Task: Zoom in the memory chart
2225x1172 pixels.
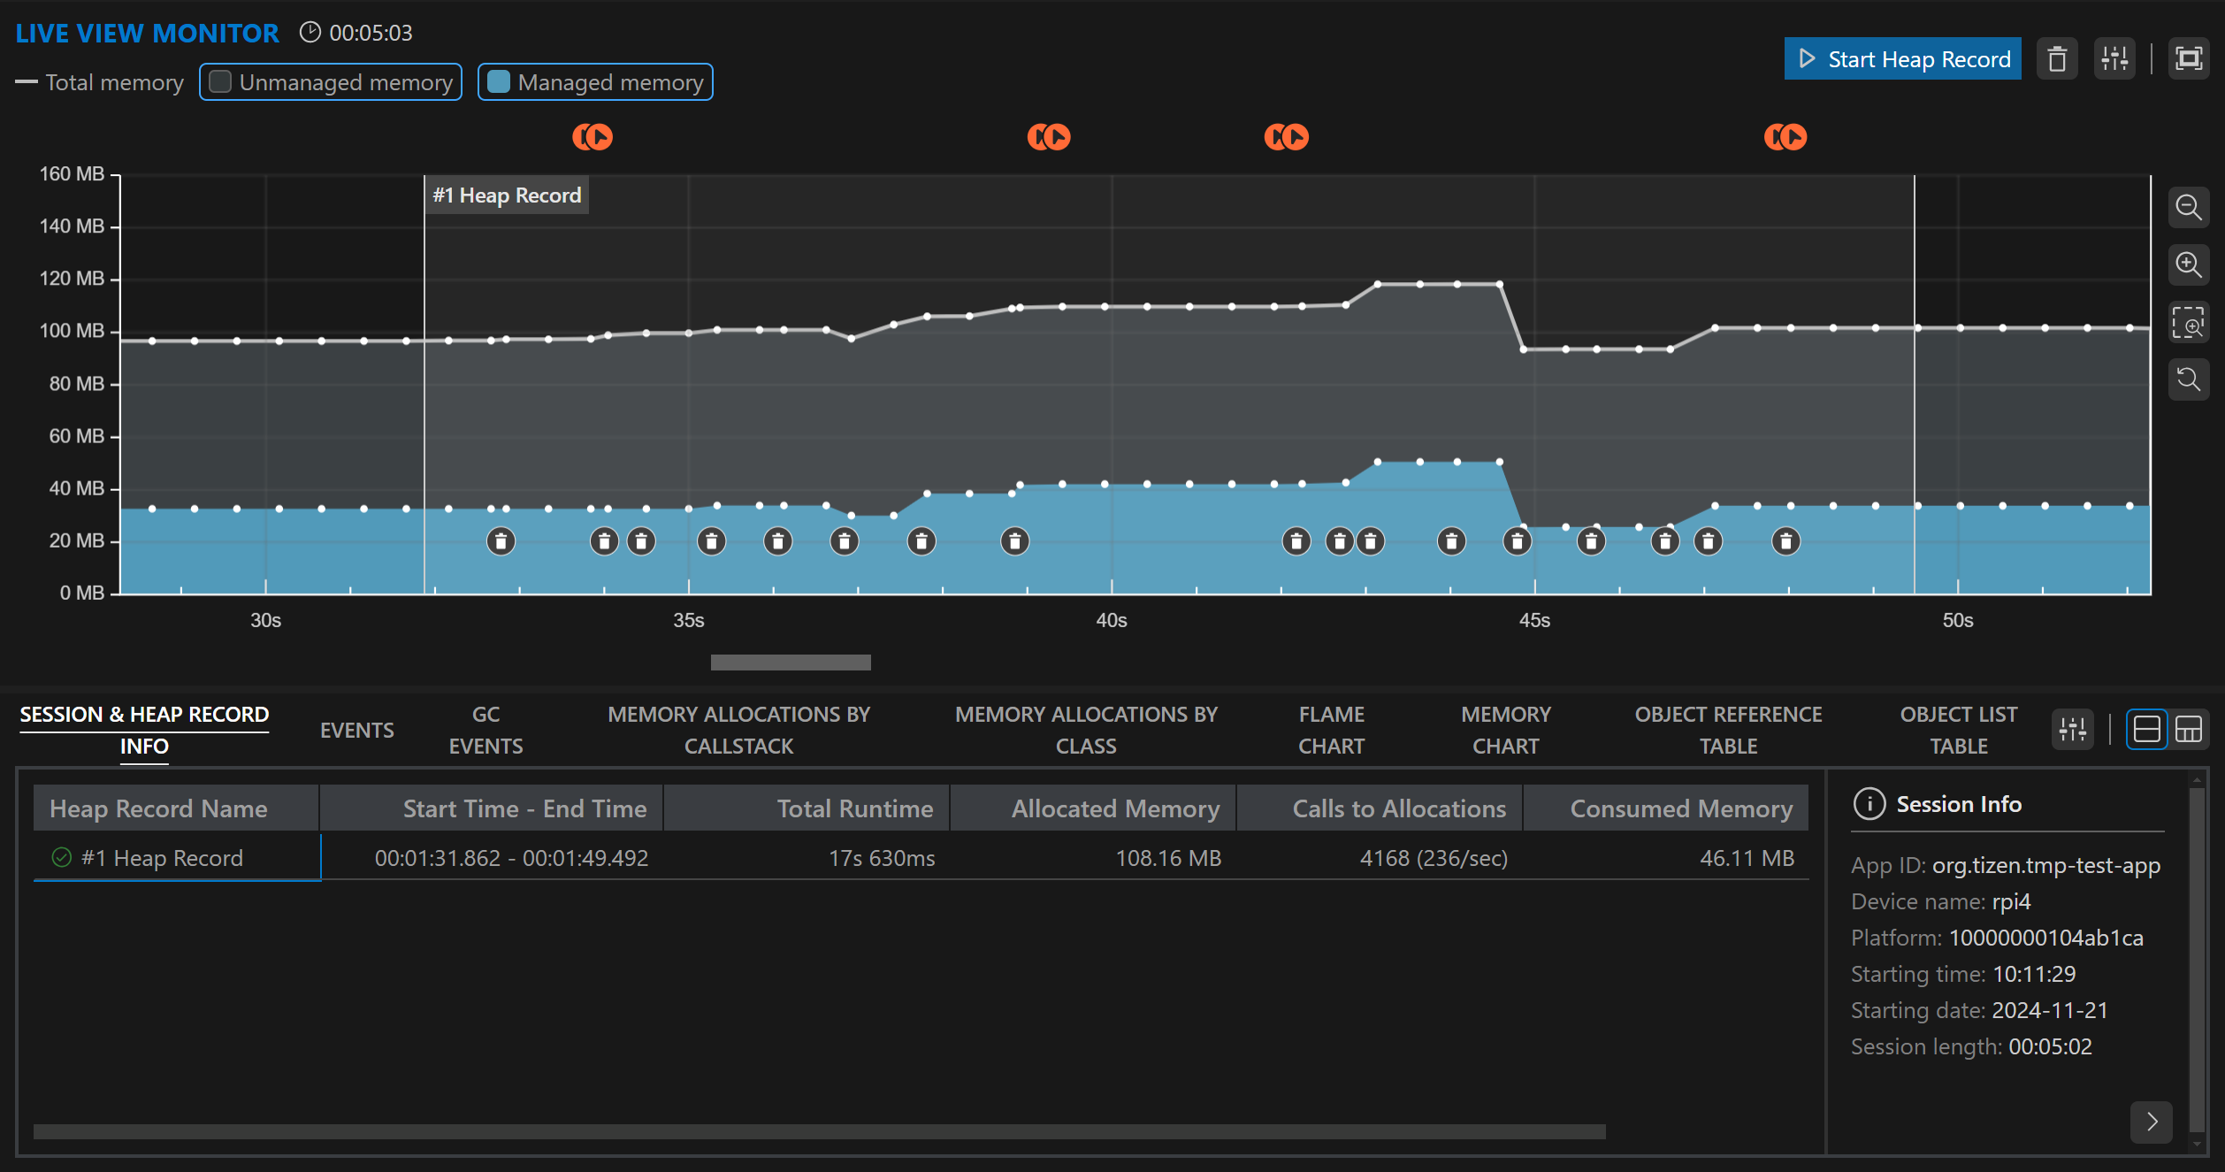Action: (x=2189, y=265)
